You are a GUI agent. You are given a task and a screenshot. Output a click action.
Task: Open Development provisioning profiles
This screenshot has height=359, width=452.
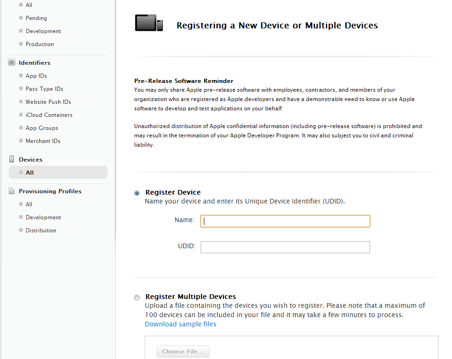(43, 217)
